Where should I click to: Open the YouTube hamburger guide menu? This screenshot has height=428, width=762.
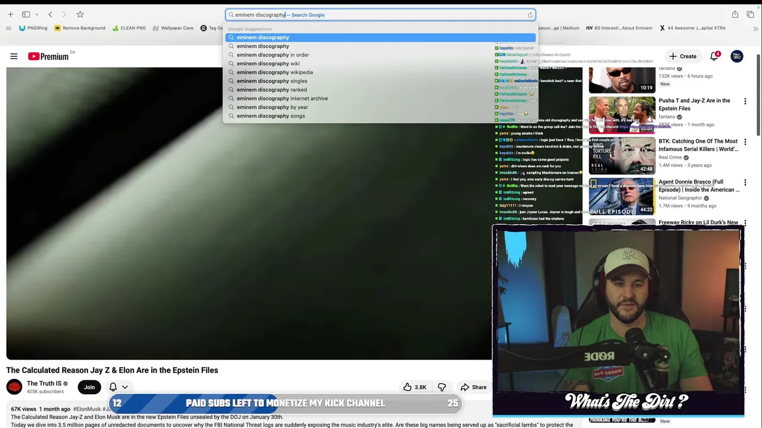(x=14, y=56)
